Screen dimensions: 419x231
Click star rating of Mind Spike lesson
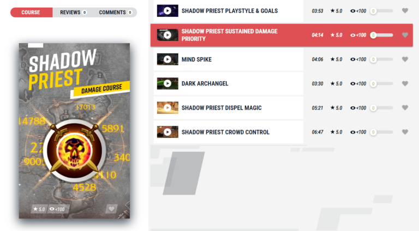click(336, 59)
